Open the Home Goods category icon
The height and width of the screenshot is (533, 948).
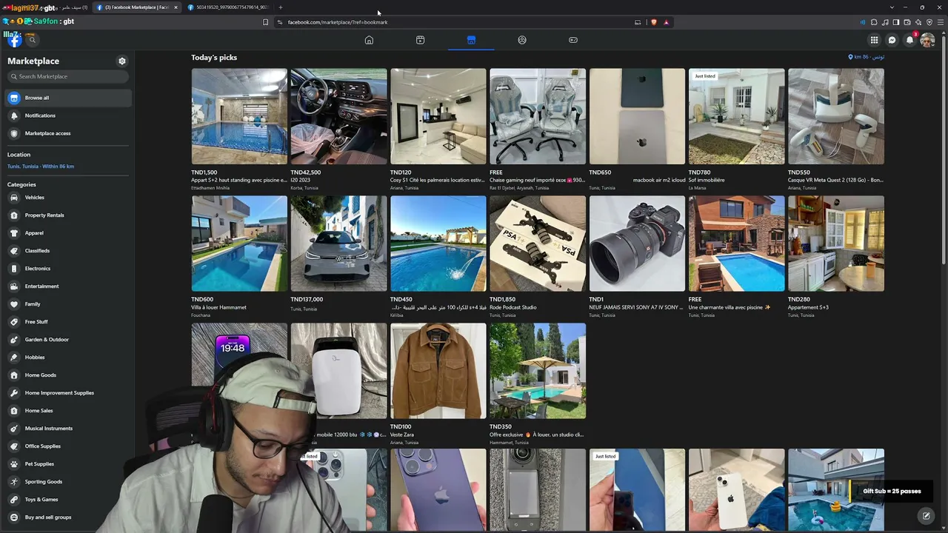tap(13, 375)
